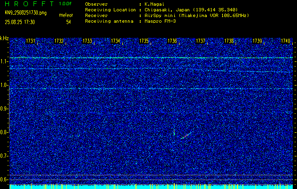This screenshot has width=297, height=189.
Task: Click the Receiving antenna label
Action: [x=109, y=21]
